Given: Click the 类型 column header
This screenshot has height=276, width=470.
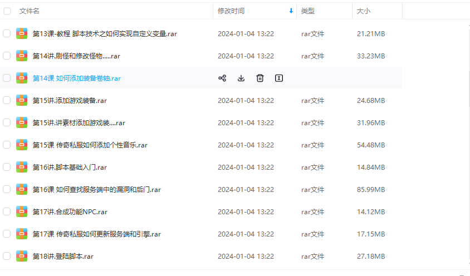Looking at the screenshot, I should (x=308, y=11).
